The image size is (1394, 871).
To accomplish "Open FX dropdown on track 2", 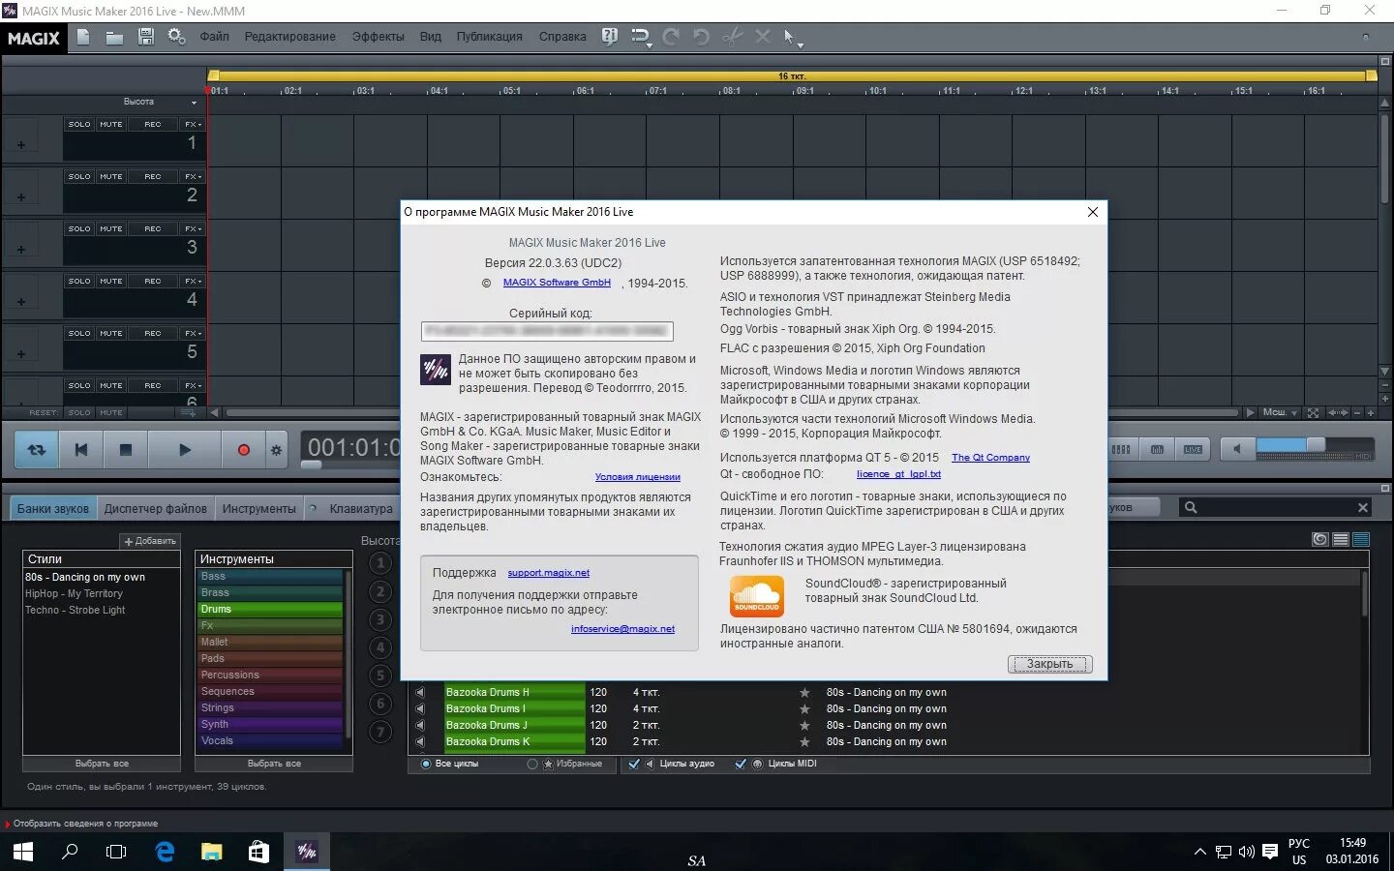I will coord(193,176).
